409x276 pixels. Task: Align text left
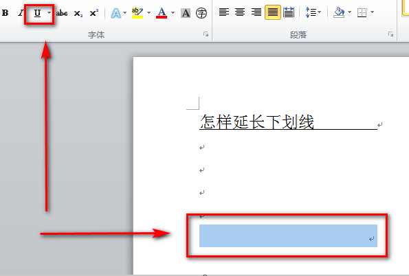pos(224,12)
